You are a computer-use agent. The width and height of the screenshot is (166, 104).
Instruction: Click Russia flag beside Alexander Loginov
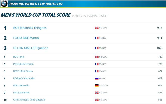coord(97,78)
